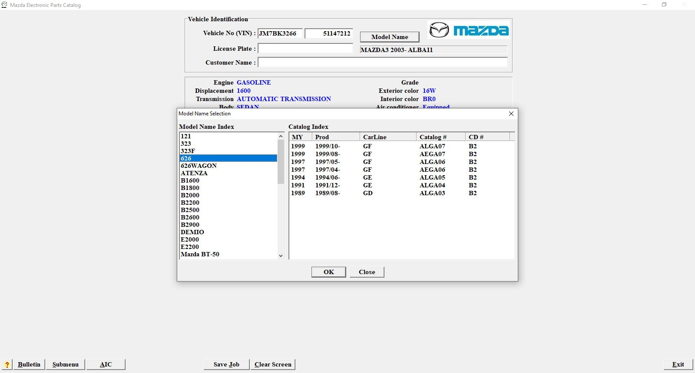Select highlighted model 626
Screen dimensions: 695x373
coord(228,158)
